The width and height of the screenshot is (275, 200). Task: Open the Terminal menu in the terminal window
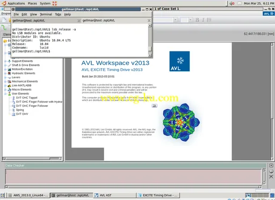tap(46, 14)
